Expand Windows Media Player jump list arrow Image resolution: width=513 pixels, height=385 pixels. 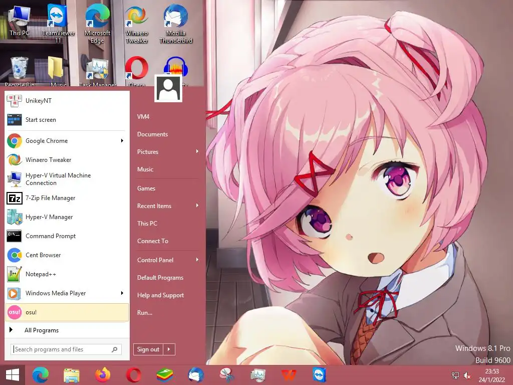[x=122, y=293]
